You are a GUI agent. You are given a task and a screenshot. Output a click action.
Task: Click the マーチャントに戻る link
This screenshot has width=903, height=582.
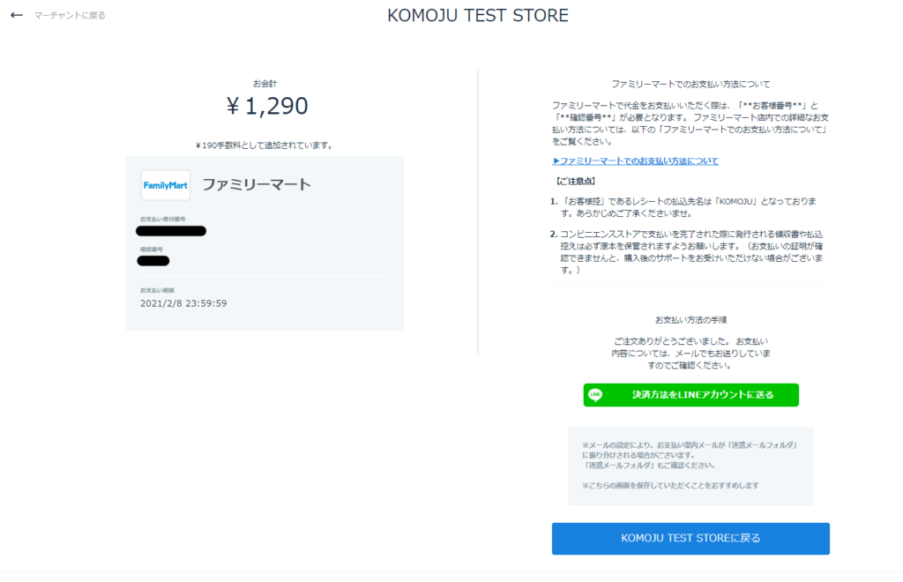point(70,16)
